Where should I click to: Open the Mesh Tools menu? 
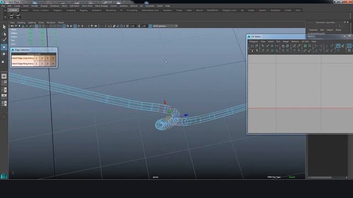click(87, 6)
